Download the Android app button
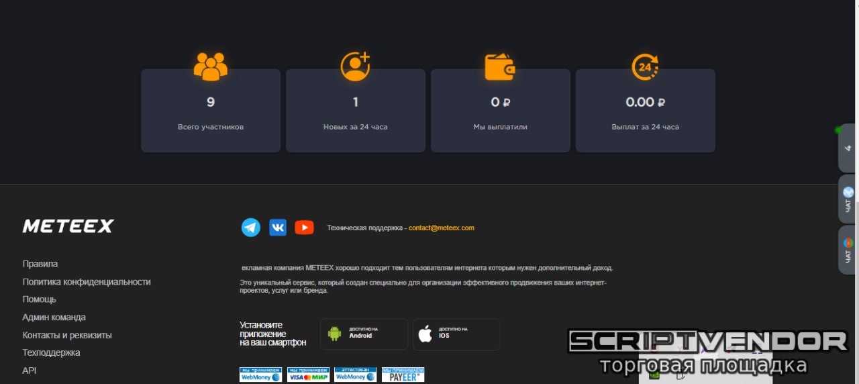Image resolution: width=859 pixels, height=384 pixels. pyautogui.click(x=364, y=334)
